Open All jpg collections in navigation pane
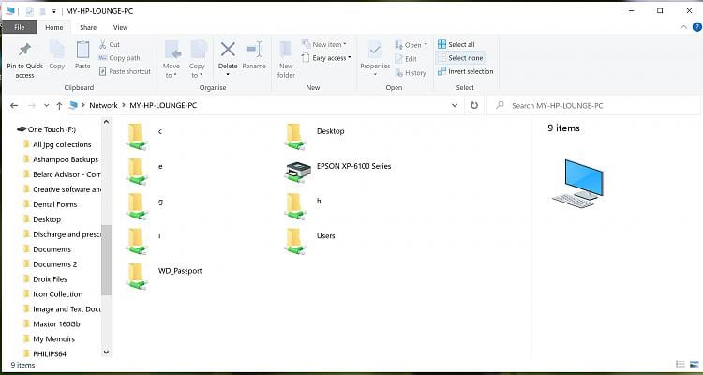Image resolution: width=703 pixels, height=375 pixels. (57, 144)
